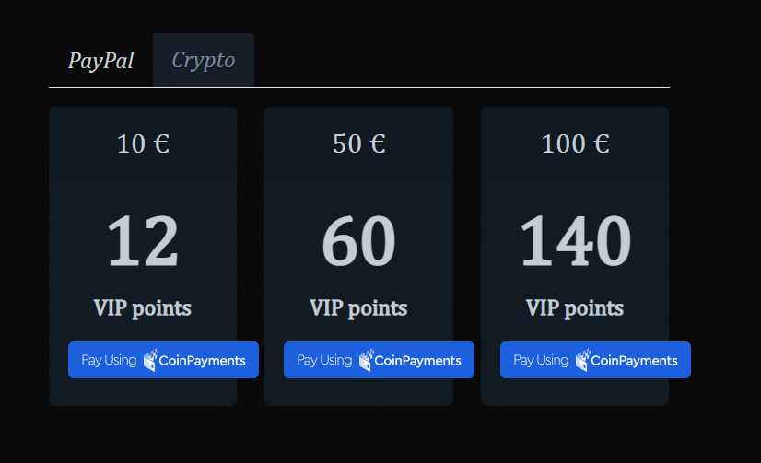Click CoinPayments logo icon in 10 € card
The height and width of the screenshot is (463, 761).
pyautogui.click(x=150, y=360)
